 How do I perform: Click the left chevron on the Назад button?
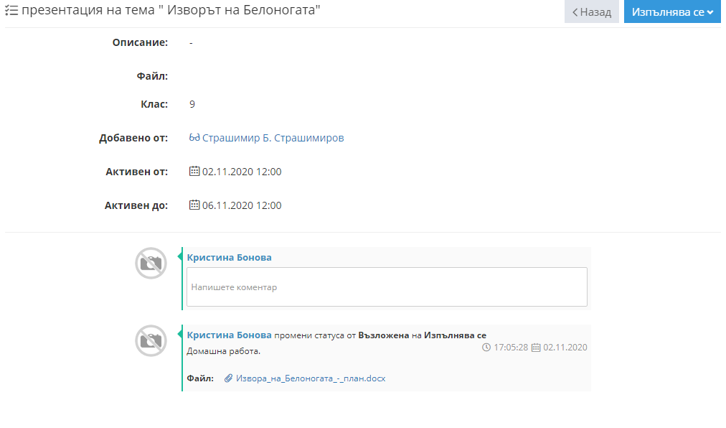575,12
